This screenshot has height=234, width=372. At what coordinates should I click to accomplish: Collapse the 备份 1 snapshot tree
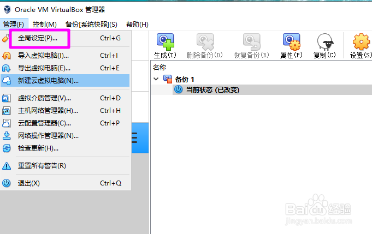156,79
